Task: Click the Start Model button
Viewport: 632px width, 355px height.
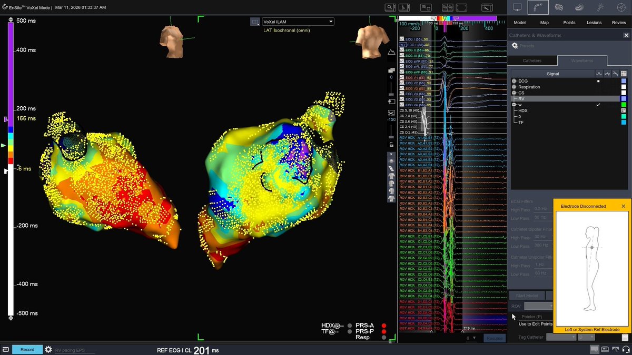Action: [x=526, y=296]
